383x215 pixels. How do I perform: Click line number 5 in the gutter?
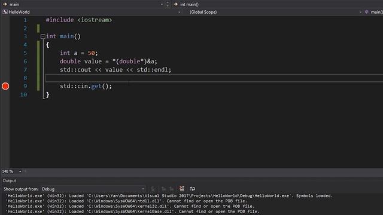pos(25,53)
